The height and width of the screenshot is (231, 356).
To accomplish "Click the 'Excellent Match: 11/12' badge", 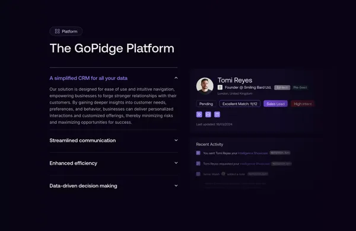I will [240, 104].
